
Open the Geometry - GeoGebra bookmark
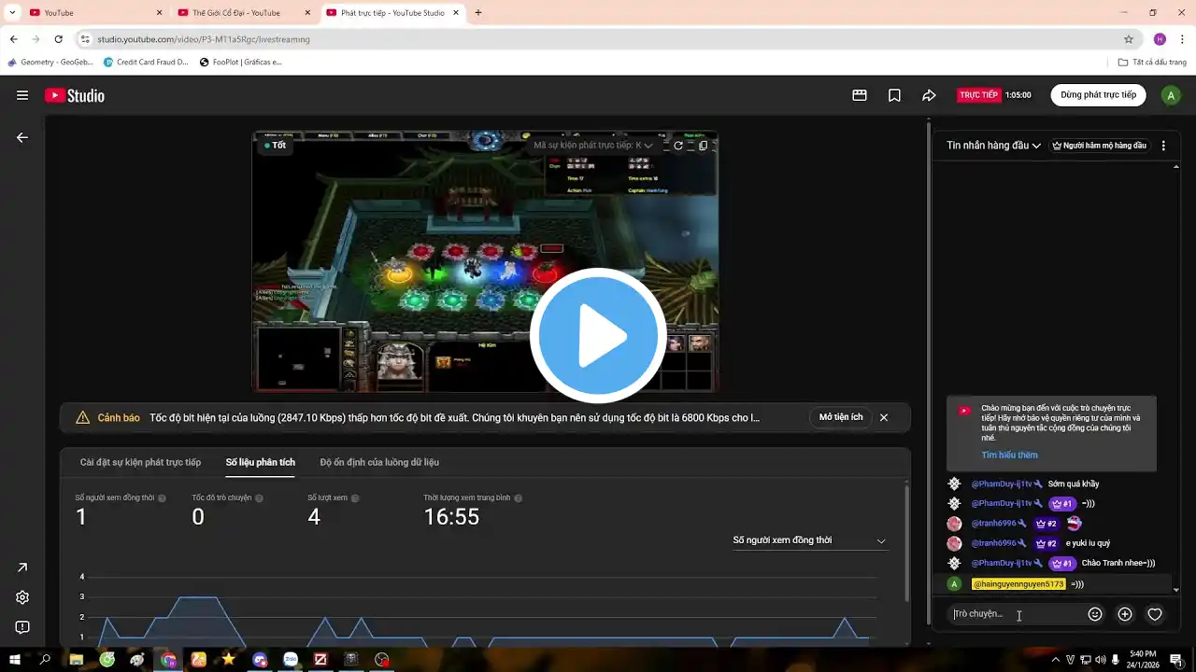[x=50, y=63]
